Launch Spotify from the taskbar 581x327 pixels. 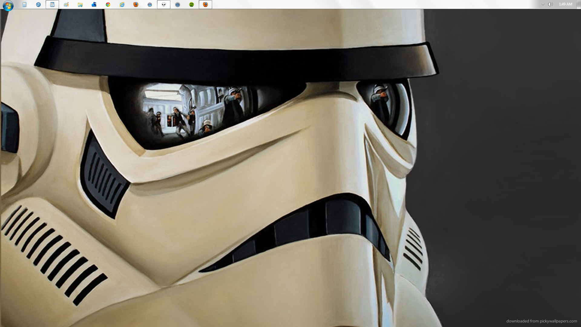(x=192, y=5)
